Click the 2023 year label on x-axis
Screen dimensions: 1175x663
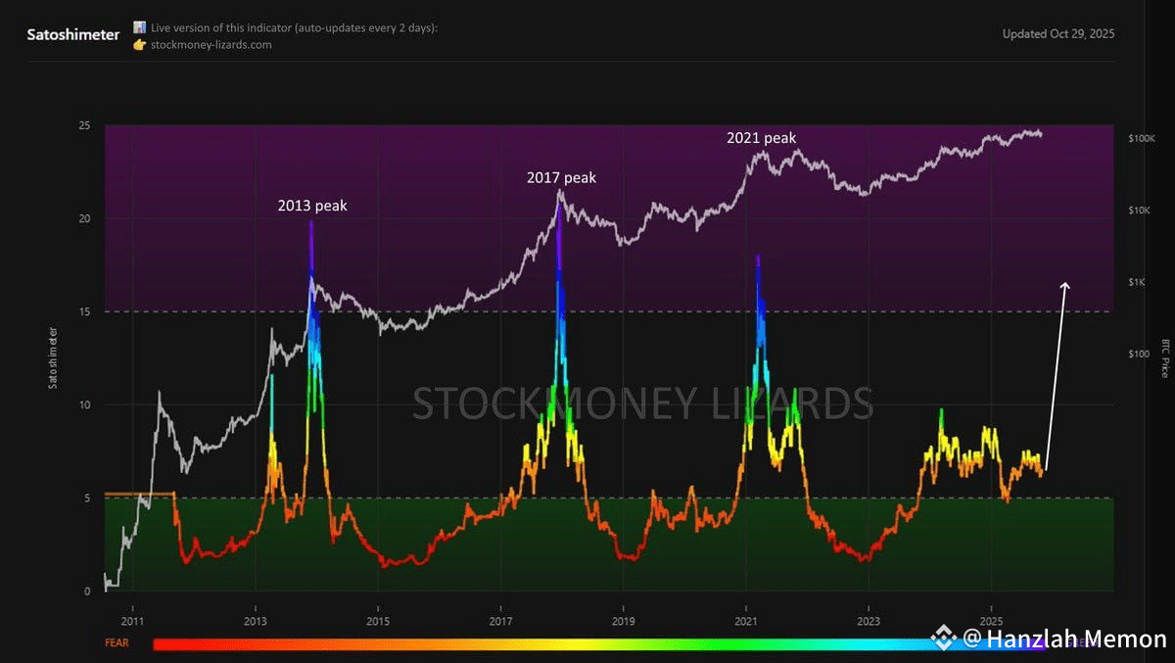click(869, 621)
